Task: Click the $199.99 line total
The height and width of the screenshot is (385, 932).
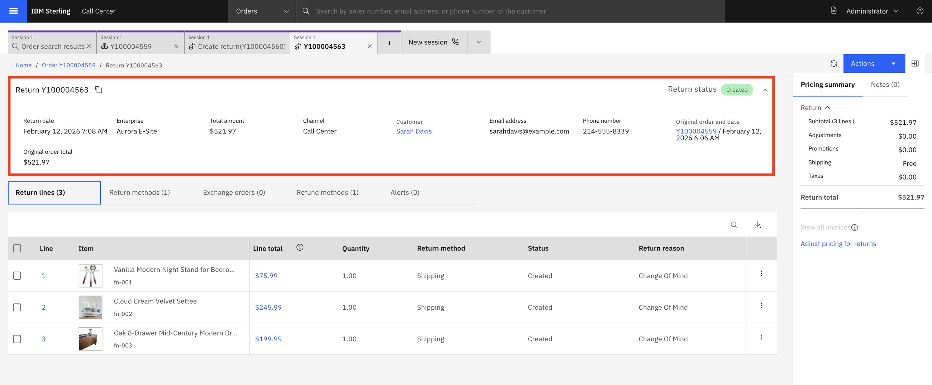Action: click(268, 339)
